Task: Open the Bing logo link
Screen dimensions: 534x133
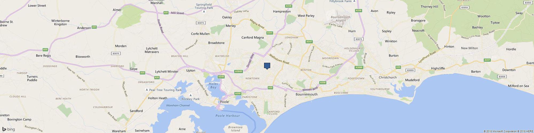Action: coord(9,130)
